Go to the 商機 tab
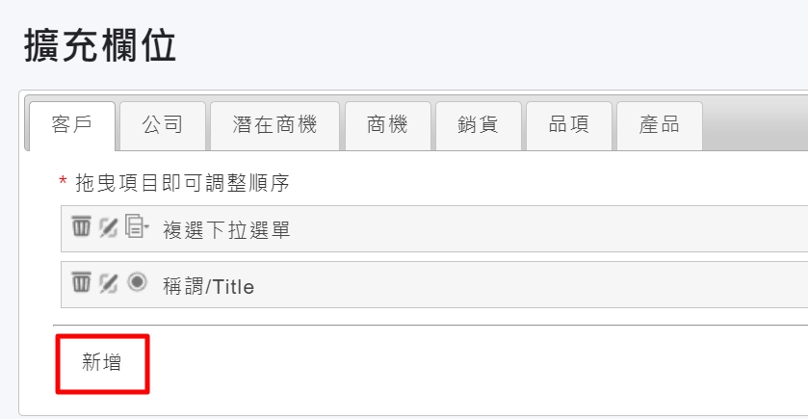This screenshot has width=808, height=419. point(387,124)
